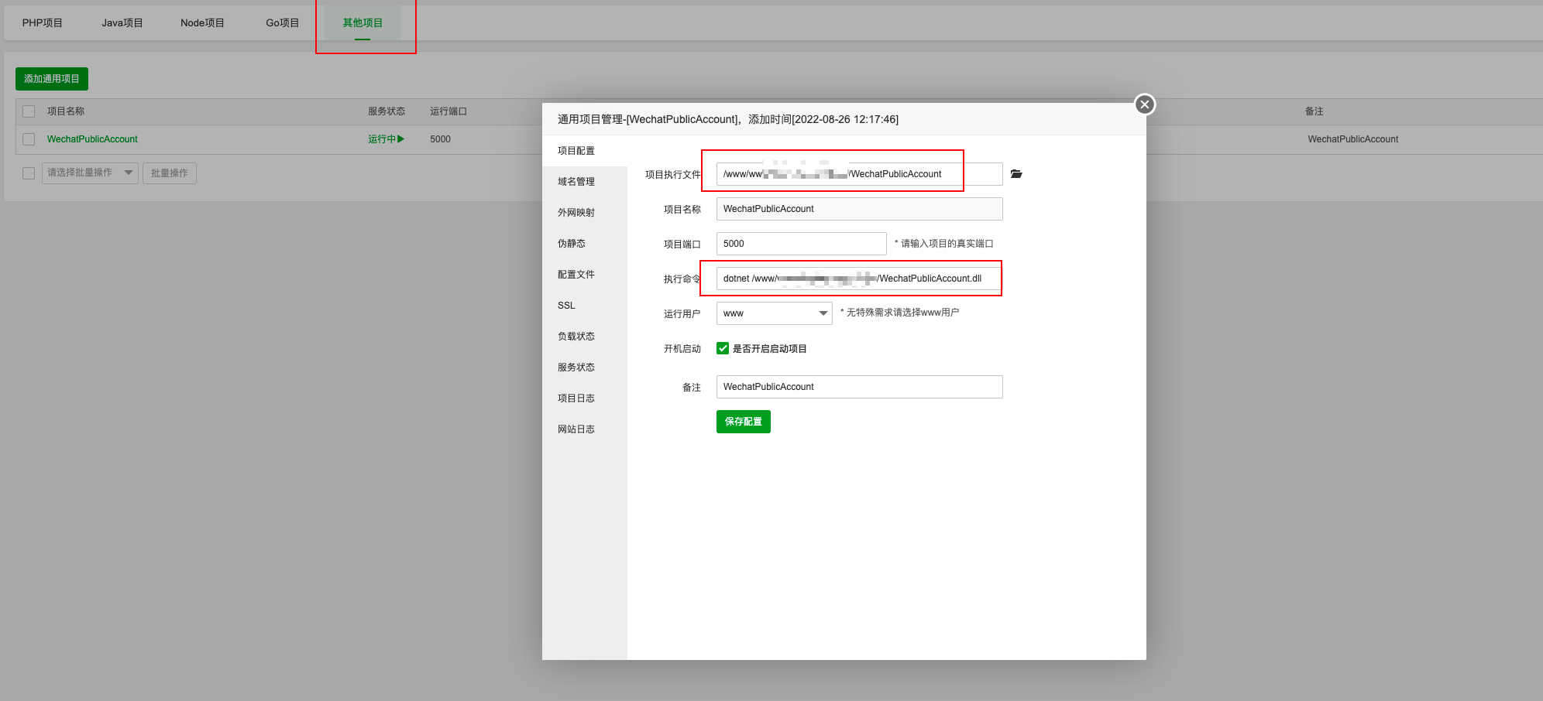1543x701 pixels.
Task: Click the 运行中 status link
Action: click(382, 139)
